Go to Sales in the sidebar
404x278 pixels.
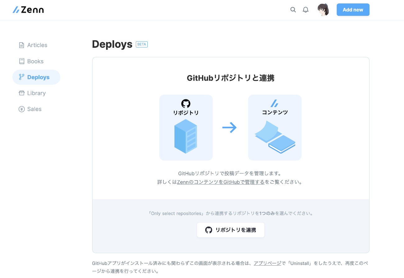30,109
